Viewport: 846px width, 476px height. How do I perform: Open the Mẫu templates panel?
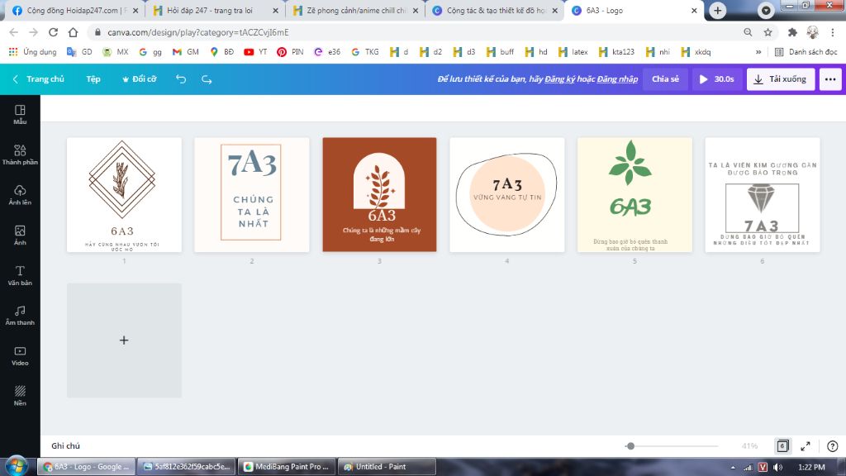tap(20, 115)
